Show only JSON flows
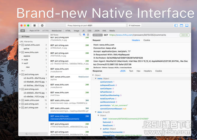 pyautogui.click(x=97, y=30)
